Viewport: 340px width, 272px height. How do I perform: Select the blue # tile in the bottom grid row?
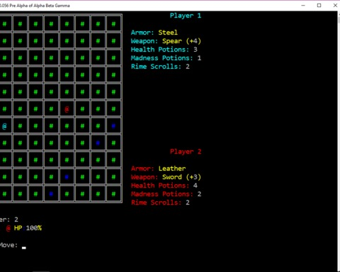coord(51,194)
